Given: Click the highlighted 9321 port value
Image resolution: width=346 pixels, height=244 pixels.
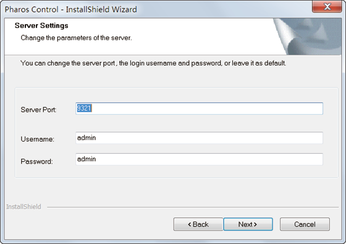Looking at the screenshot, I should pyautogui.click(x=84, y=108).
